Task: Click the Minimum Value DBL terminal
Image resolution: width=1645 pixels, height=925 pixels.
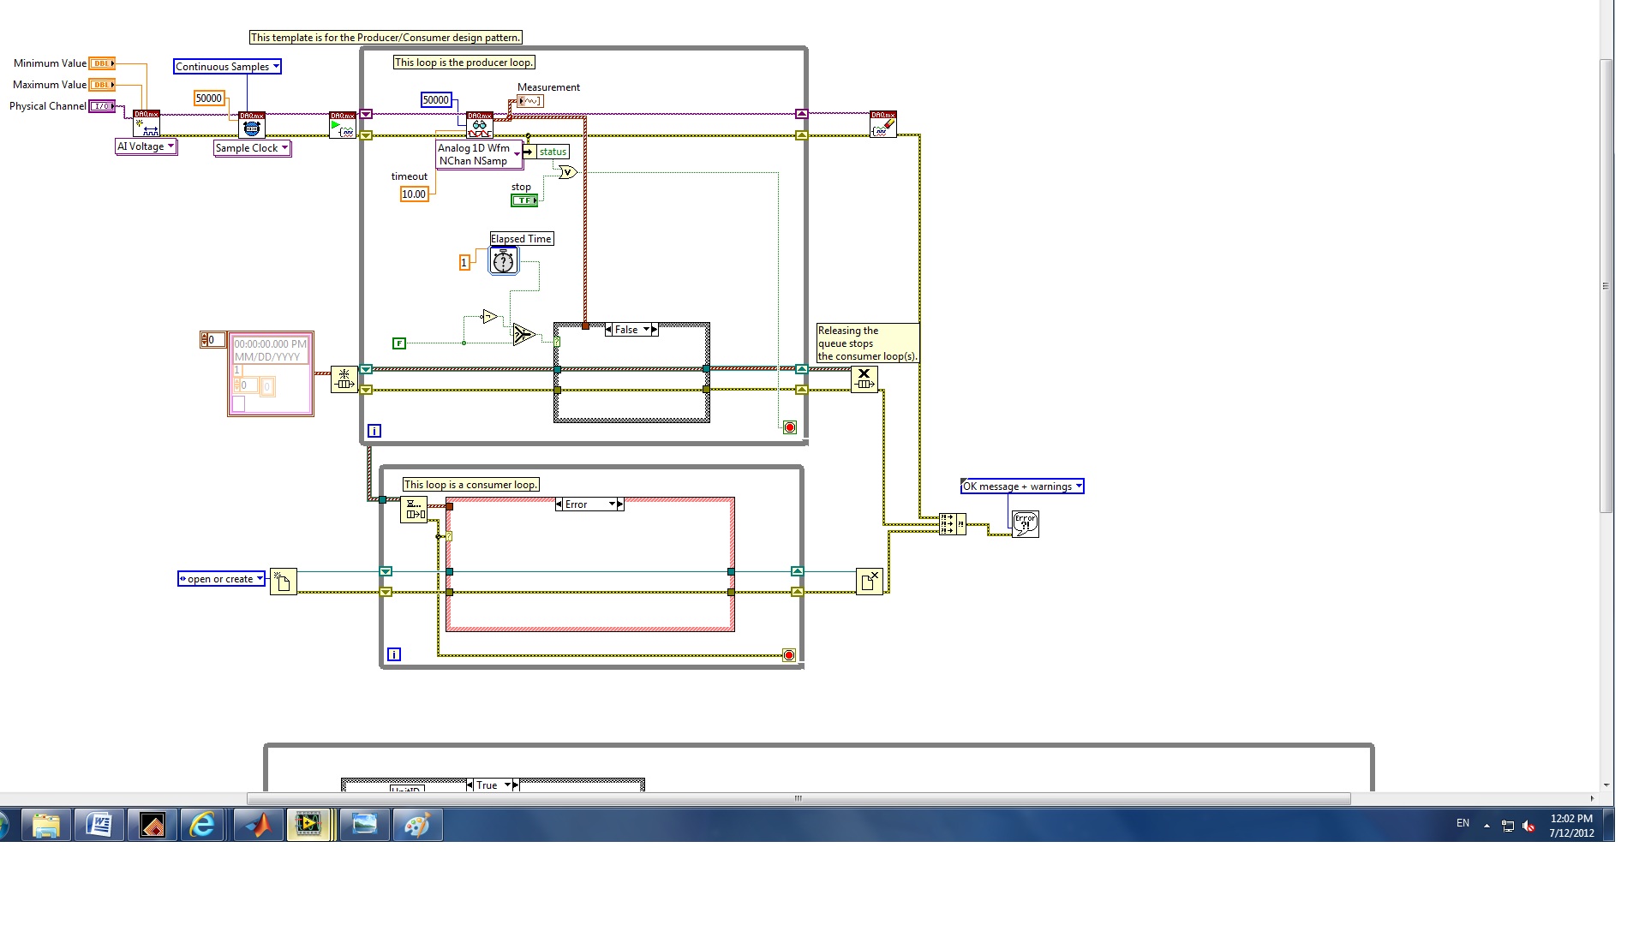Action: coord(102,63)
